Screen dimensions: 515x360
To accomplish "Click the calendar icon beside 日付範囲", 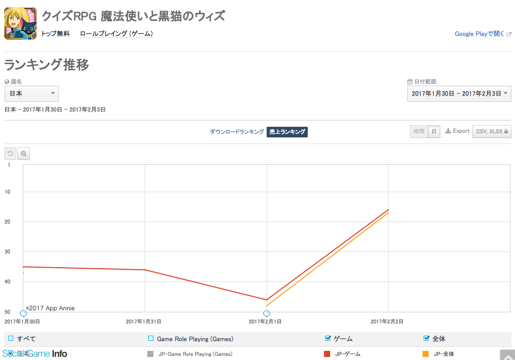I will (410, 82).
